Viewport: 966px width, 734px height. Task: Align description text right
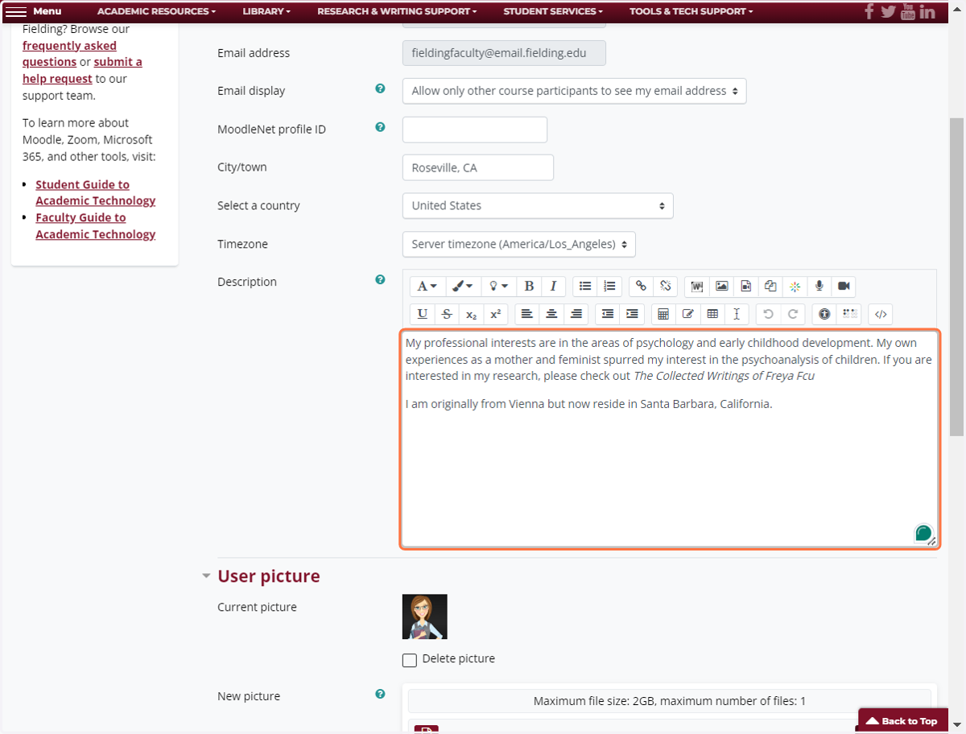(576, 315)
